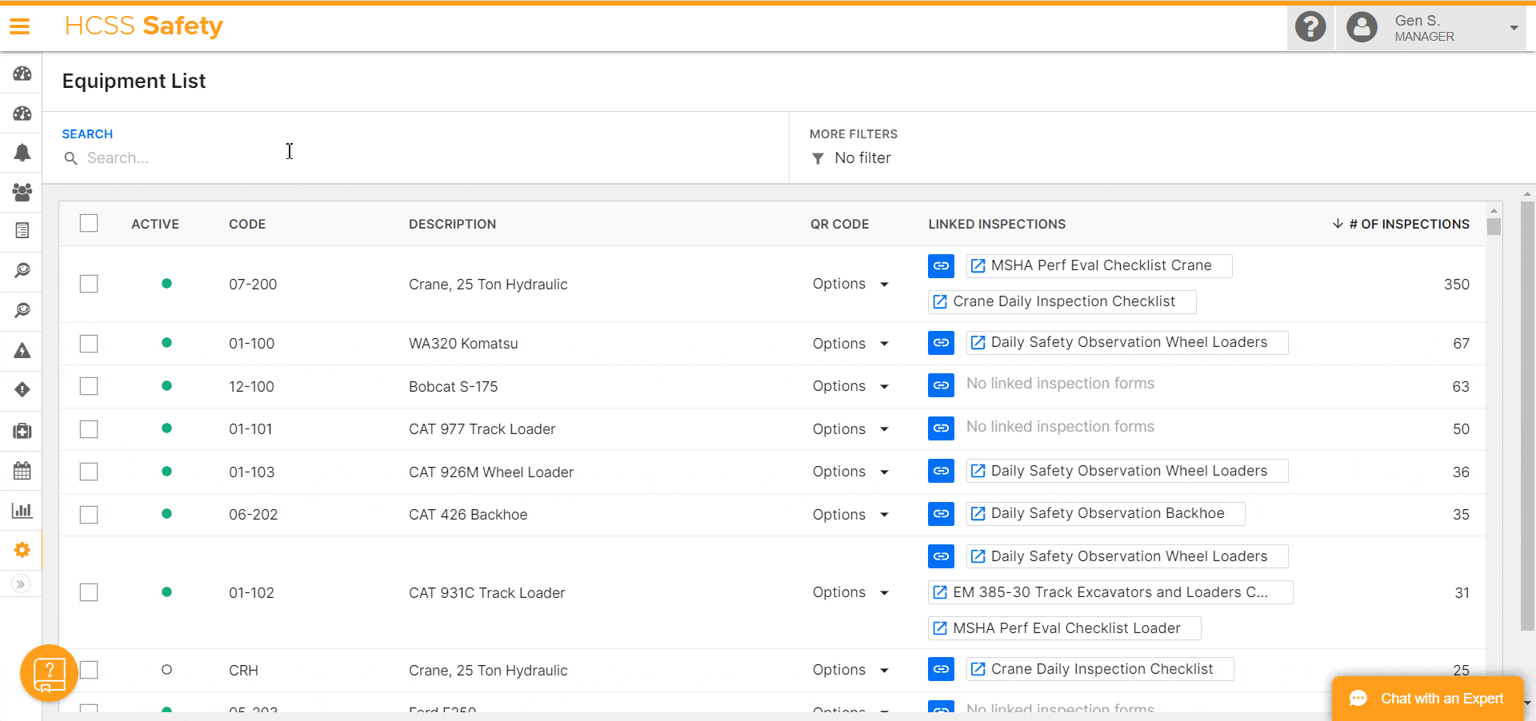Open QR Options dropdown for CRH row
This screenshot has width=1536, height=721.
850,670
